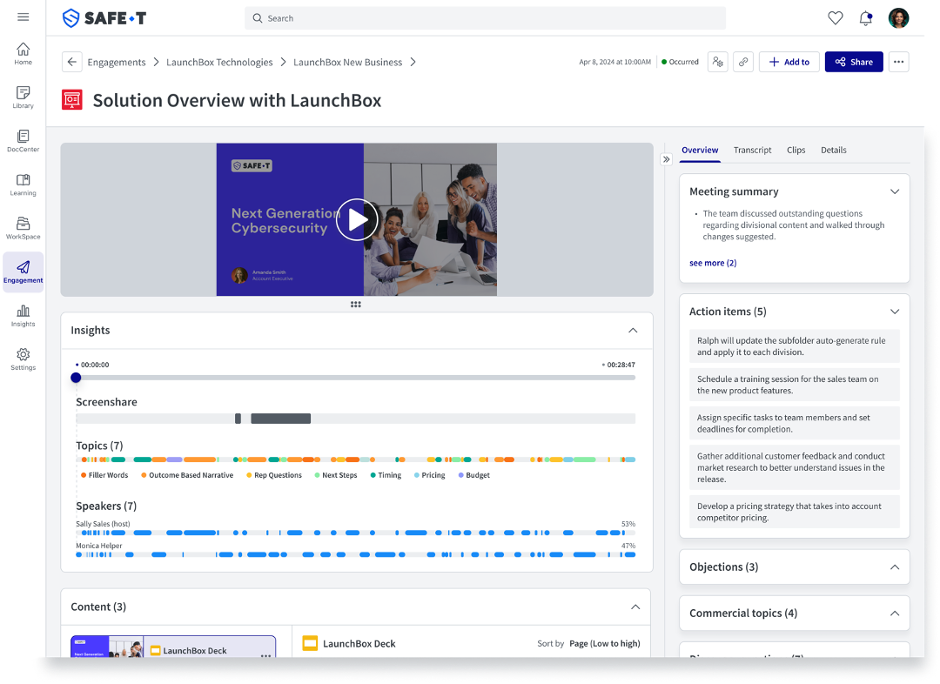
Task: Click the Share button
Action: [x=854, y=62]
